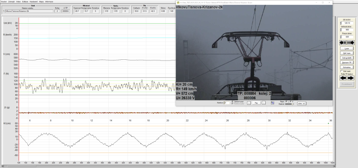Click the Síly Celkem value 93.8

tap(137, 11)
